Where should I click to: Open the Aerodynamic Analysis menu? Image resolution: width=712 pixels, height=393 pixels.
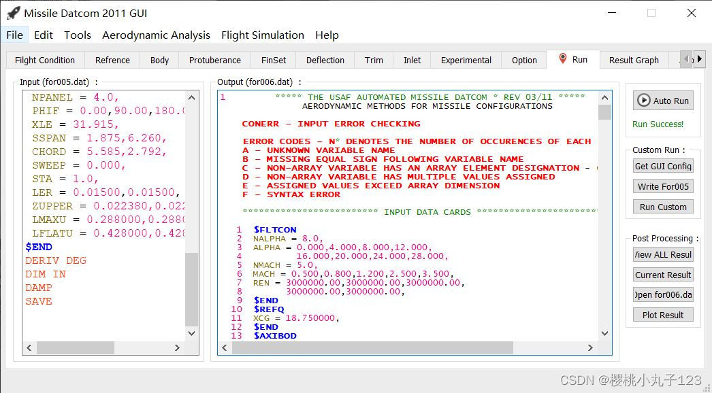pyautogui.click(x=156, y=35)
